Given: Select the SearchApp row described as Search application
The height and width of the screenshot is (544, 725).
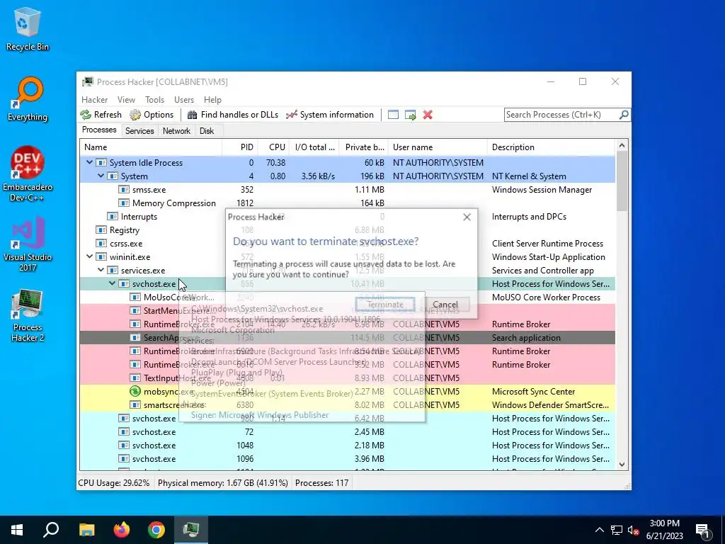Looking at the screenshot, I should (347, 338).
